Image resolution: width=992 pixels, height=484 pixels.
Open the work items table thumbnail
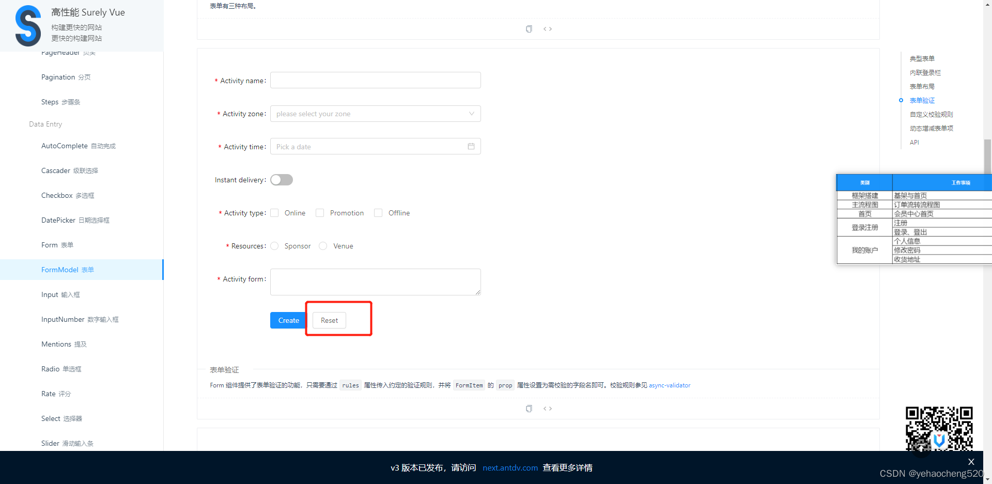(x=914, y=220)
